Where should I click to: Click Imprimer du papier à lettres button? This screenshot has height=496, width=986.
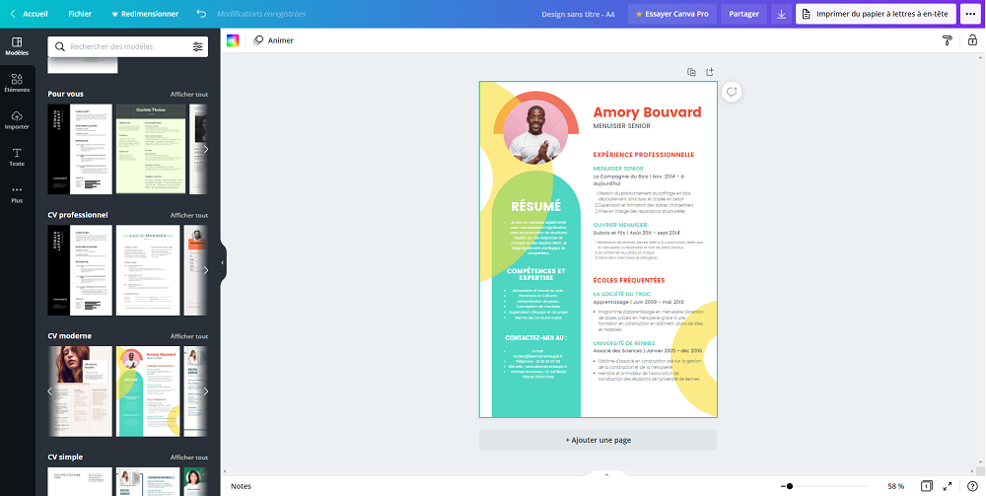(876, 14)
